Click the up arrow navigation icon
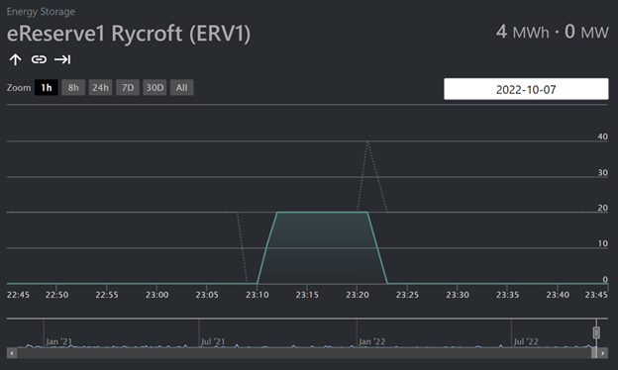 pyautogui.click(x=16, y=59)
